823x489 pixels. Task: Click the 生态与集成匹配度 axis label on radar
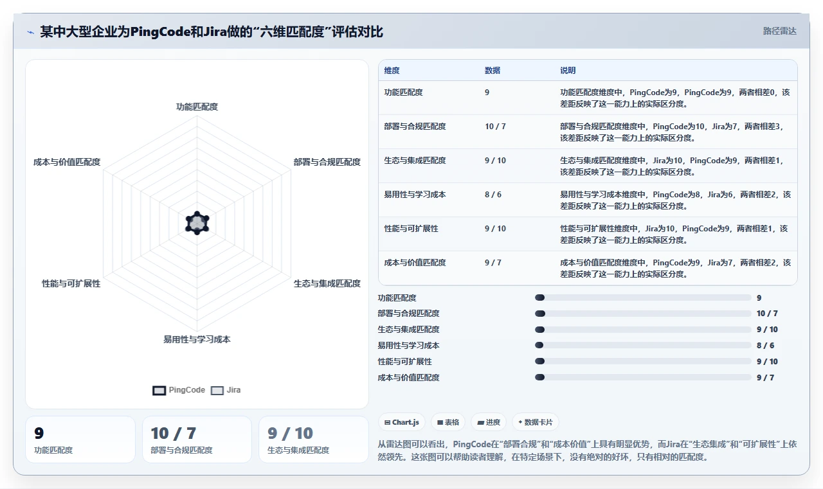coord(327,283)
